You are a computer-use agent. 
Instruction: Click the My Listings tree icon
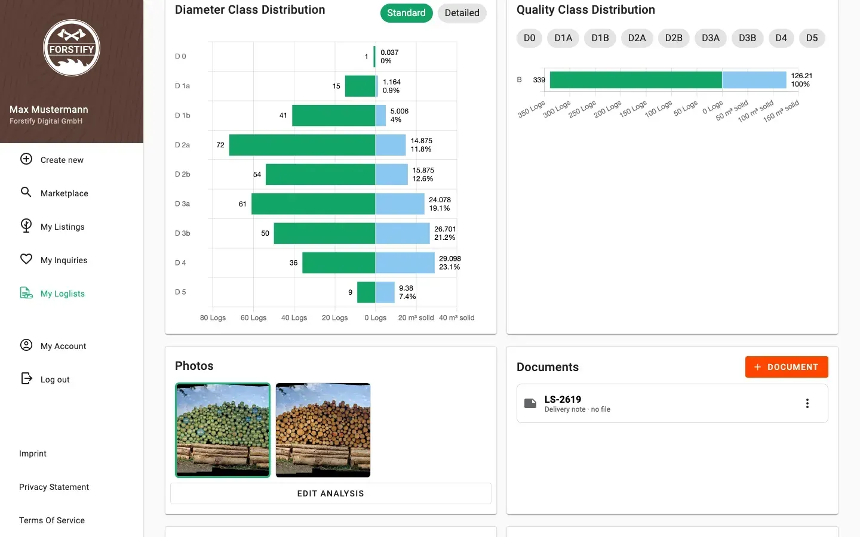click(26, 226)
